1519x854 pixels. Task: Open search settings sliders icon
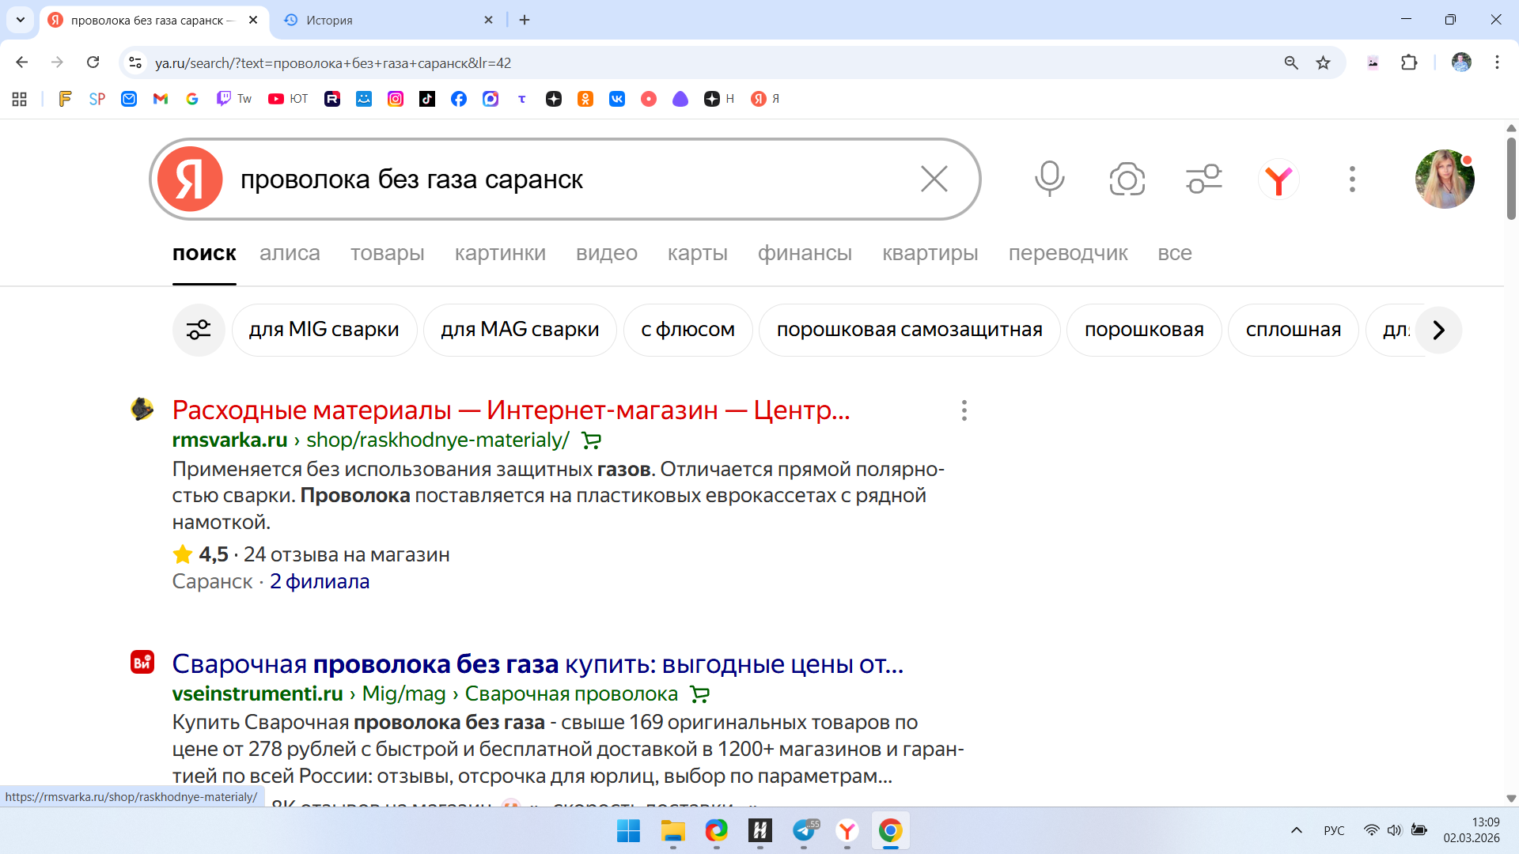pos(1203,179)
